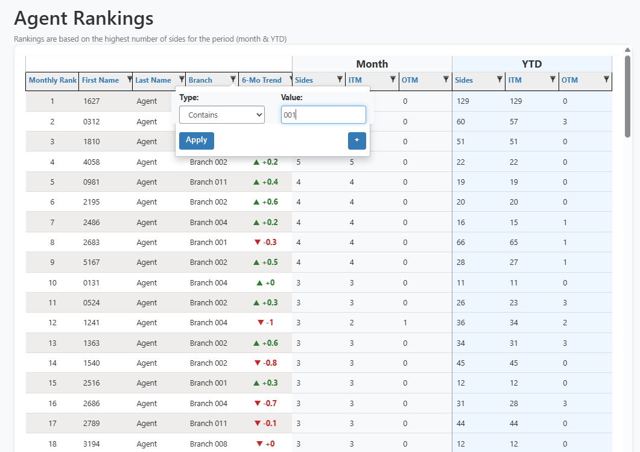Viewport: 640px width, 452px height.
Task: Click Branch 011 in the 2789 row
Action: [209, 424]
